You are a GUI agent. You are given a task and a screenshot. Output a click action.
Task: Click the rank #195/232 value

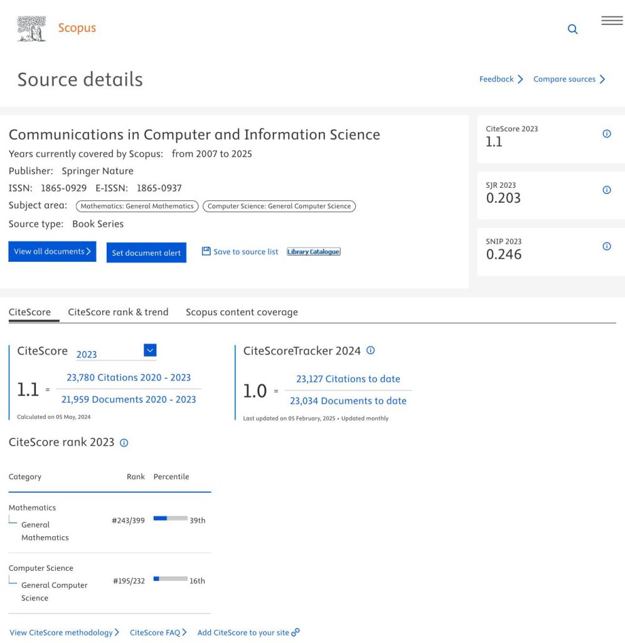129,581
